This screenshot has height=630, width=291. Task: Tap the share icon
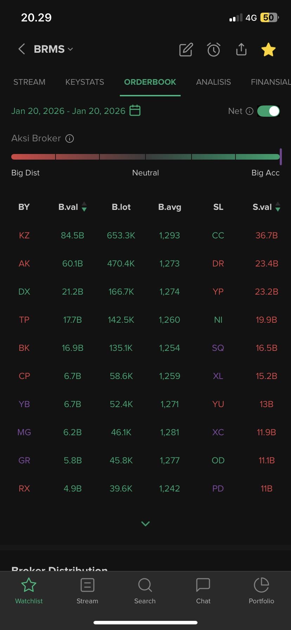click(241, 50)
